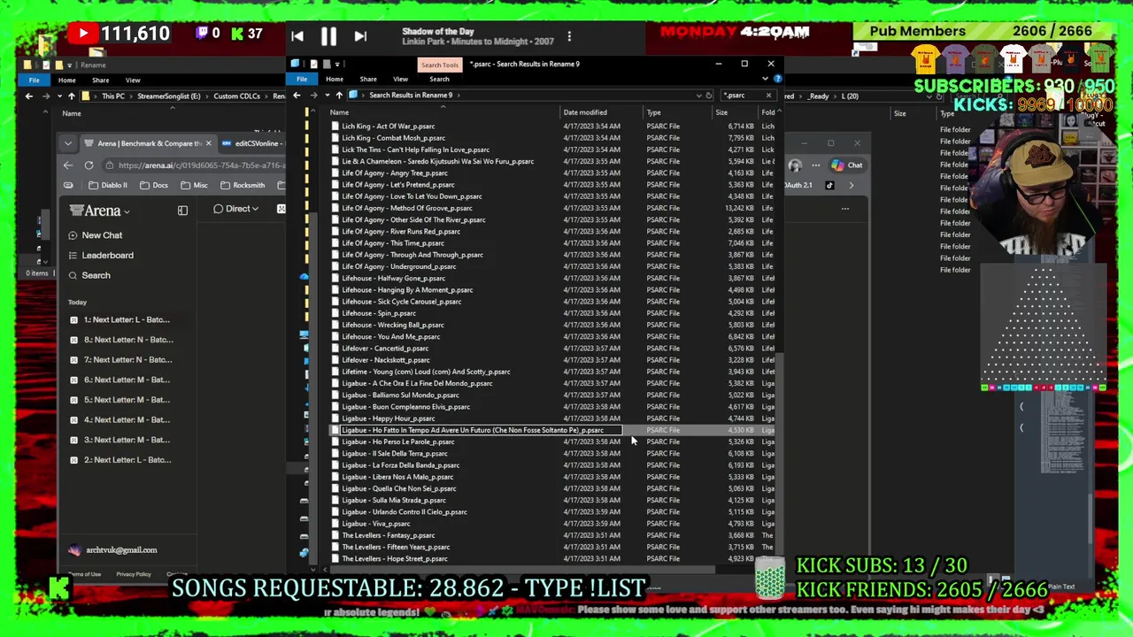The width and height of the screenshot is (1133, 637).
Task: Click the Ligabue Ho Fatto In Tempo rename field
Action: (481, 430)
